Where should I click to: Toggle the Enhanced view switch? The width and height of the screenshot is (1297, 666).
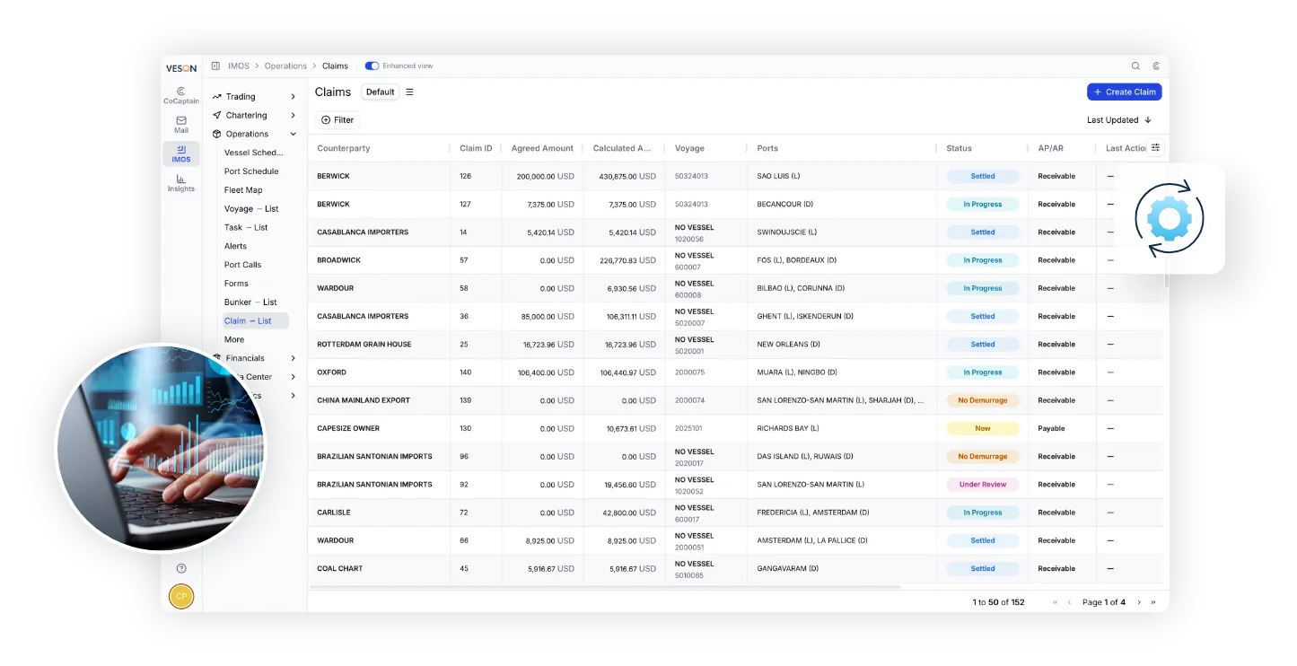point(372,66)
